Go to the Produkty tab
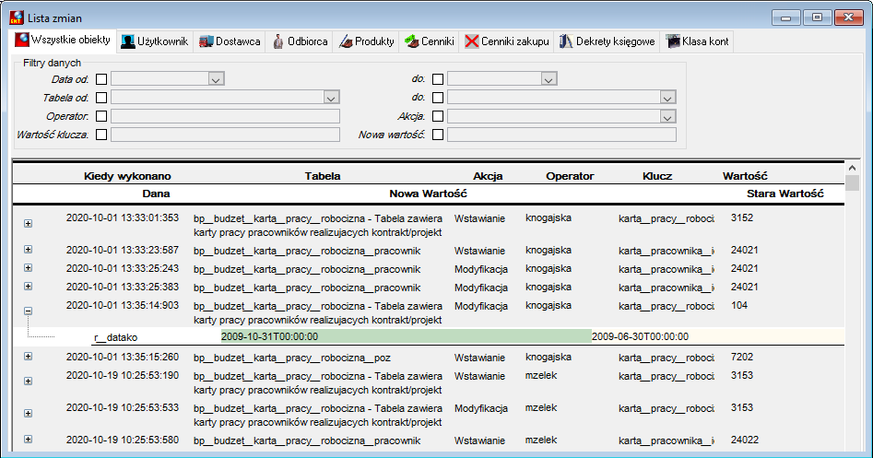This screenshot has height=458, width=873. 366,41
